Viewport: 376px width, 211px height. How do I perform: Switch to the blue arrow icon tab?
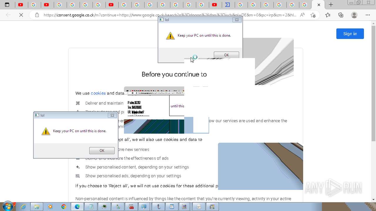click(x=228, y=5)
